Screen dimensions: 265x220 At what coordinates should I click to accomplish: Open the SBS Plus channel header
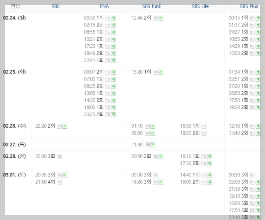point(249,6)
